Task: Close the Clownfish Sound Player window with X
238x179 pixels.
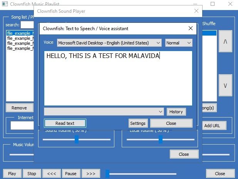Action: (196, 11)
